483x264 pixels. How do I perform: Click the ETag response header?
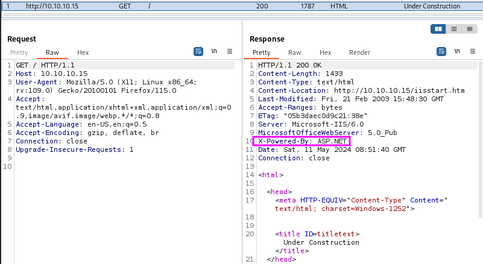coord(313,116)
